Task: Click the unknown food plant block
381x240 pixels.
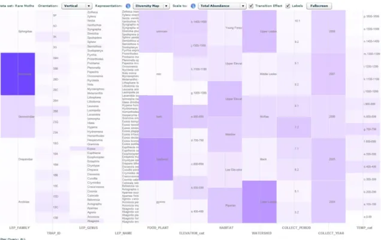Action: 156,32
